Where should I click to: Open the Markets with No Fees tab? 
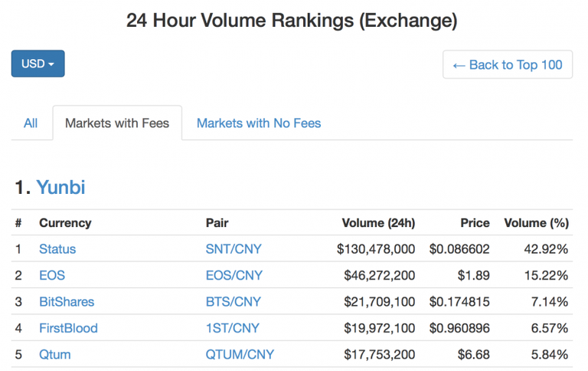coord(259,123)
